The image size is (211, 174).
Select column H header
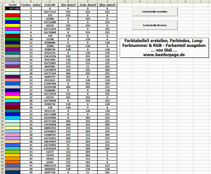click(x=140, y=2)
